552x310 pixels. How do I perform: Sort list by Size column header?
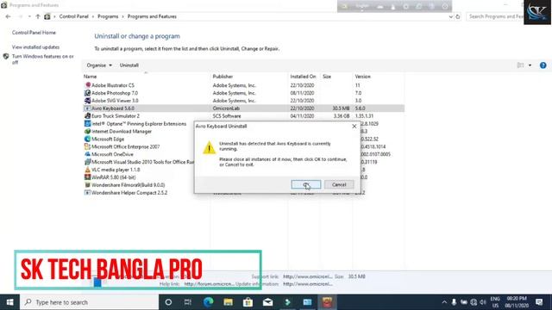tap(327, 77)
